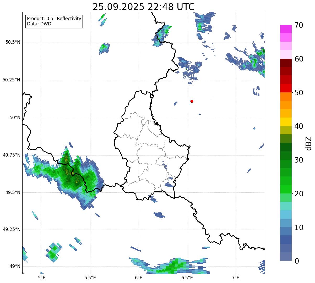Click the 49.25°N latitude label

click(11, 229)
